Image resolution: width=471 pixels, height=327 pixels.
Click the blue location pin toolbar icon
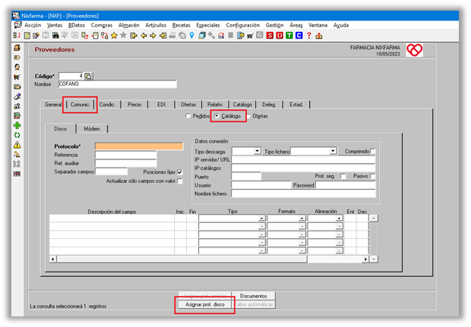pyautogui.click(x=191, y=36)
